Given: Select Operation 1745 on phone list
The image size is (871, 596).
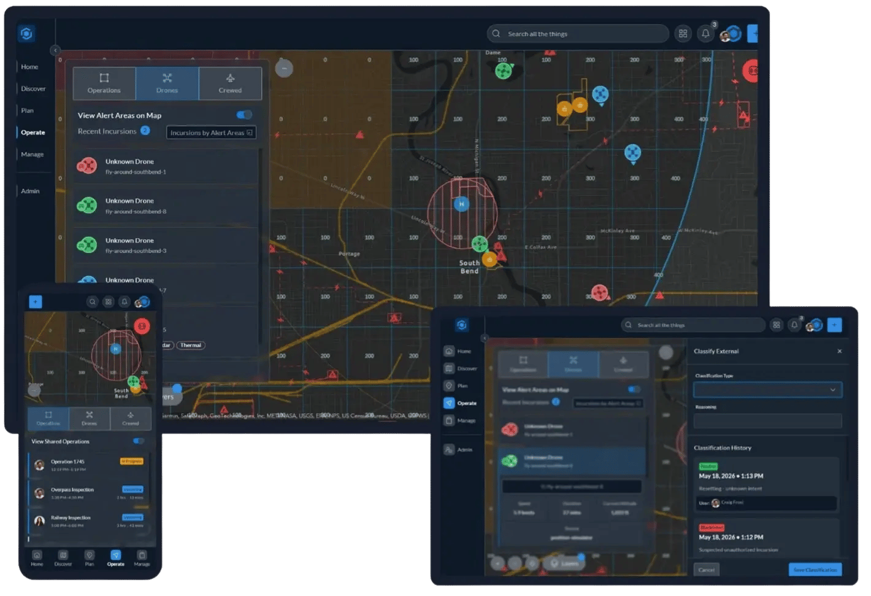Looking at the screenshot, I should click(x=89, y=465).
